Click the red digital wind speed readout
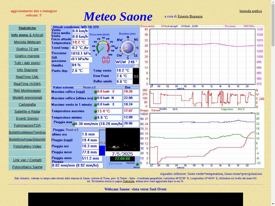 coord(106,60)
